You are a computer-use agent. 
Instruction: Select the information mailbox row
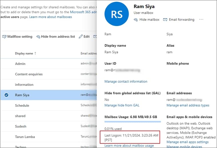pos(49,85)
